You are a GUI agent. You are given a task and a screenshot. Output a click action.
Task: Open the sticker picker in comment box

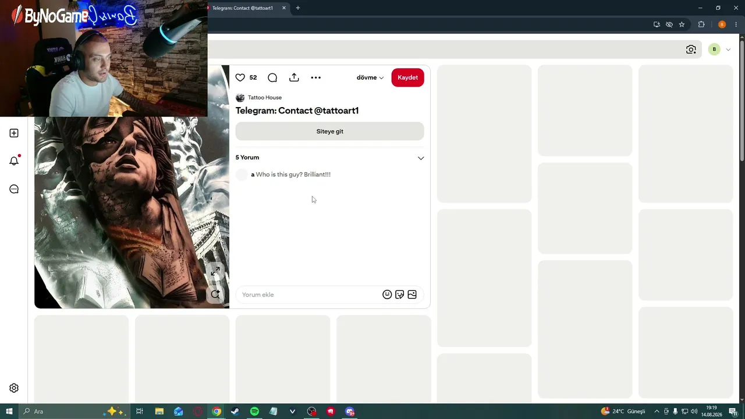click(399, 294)
